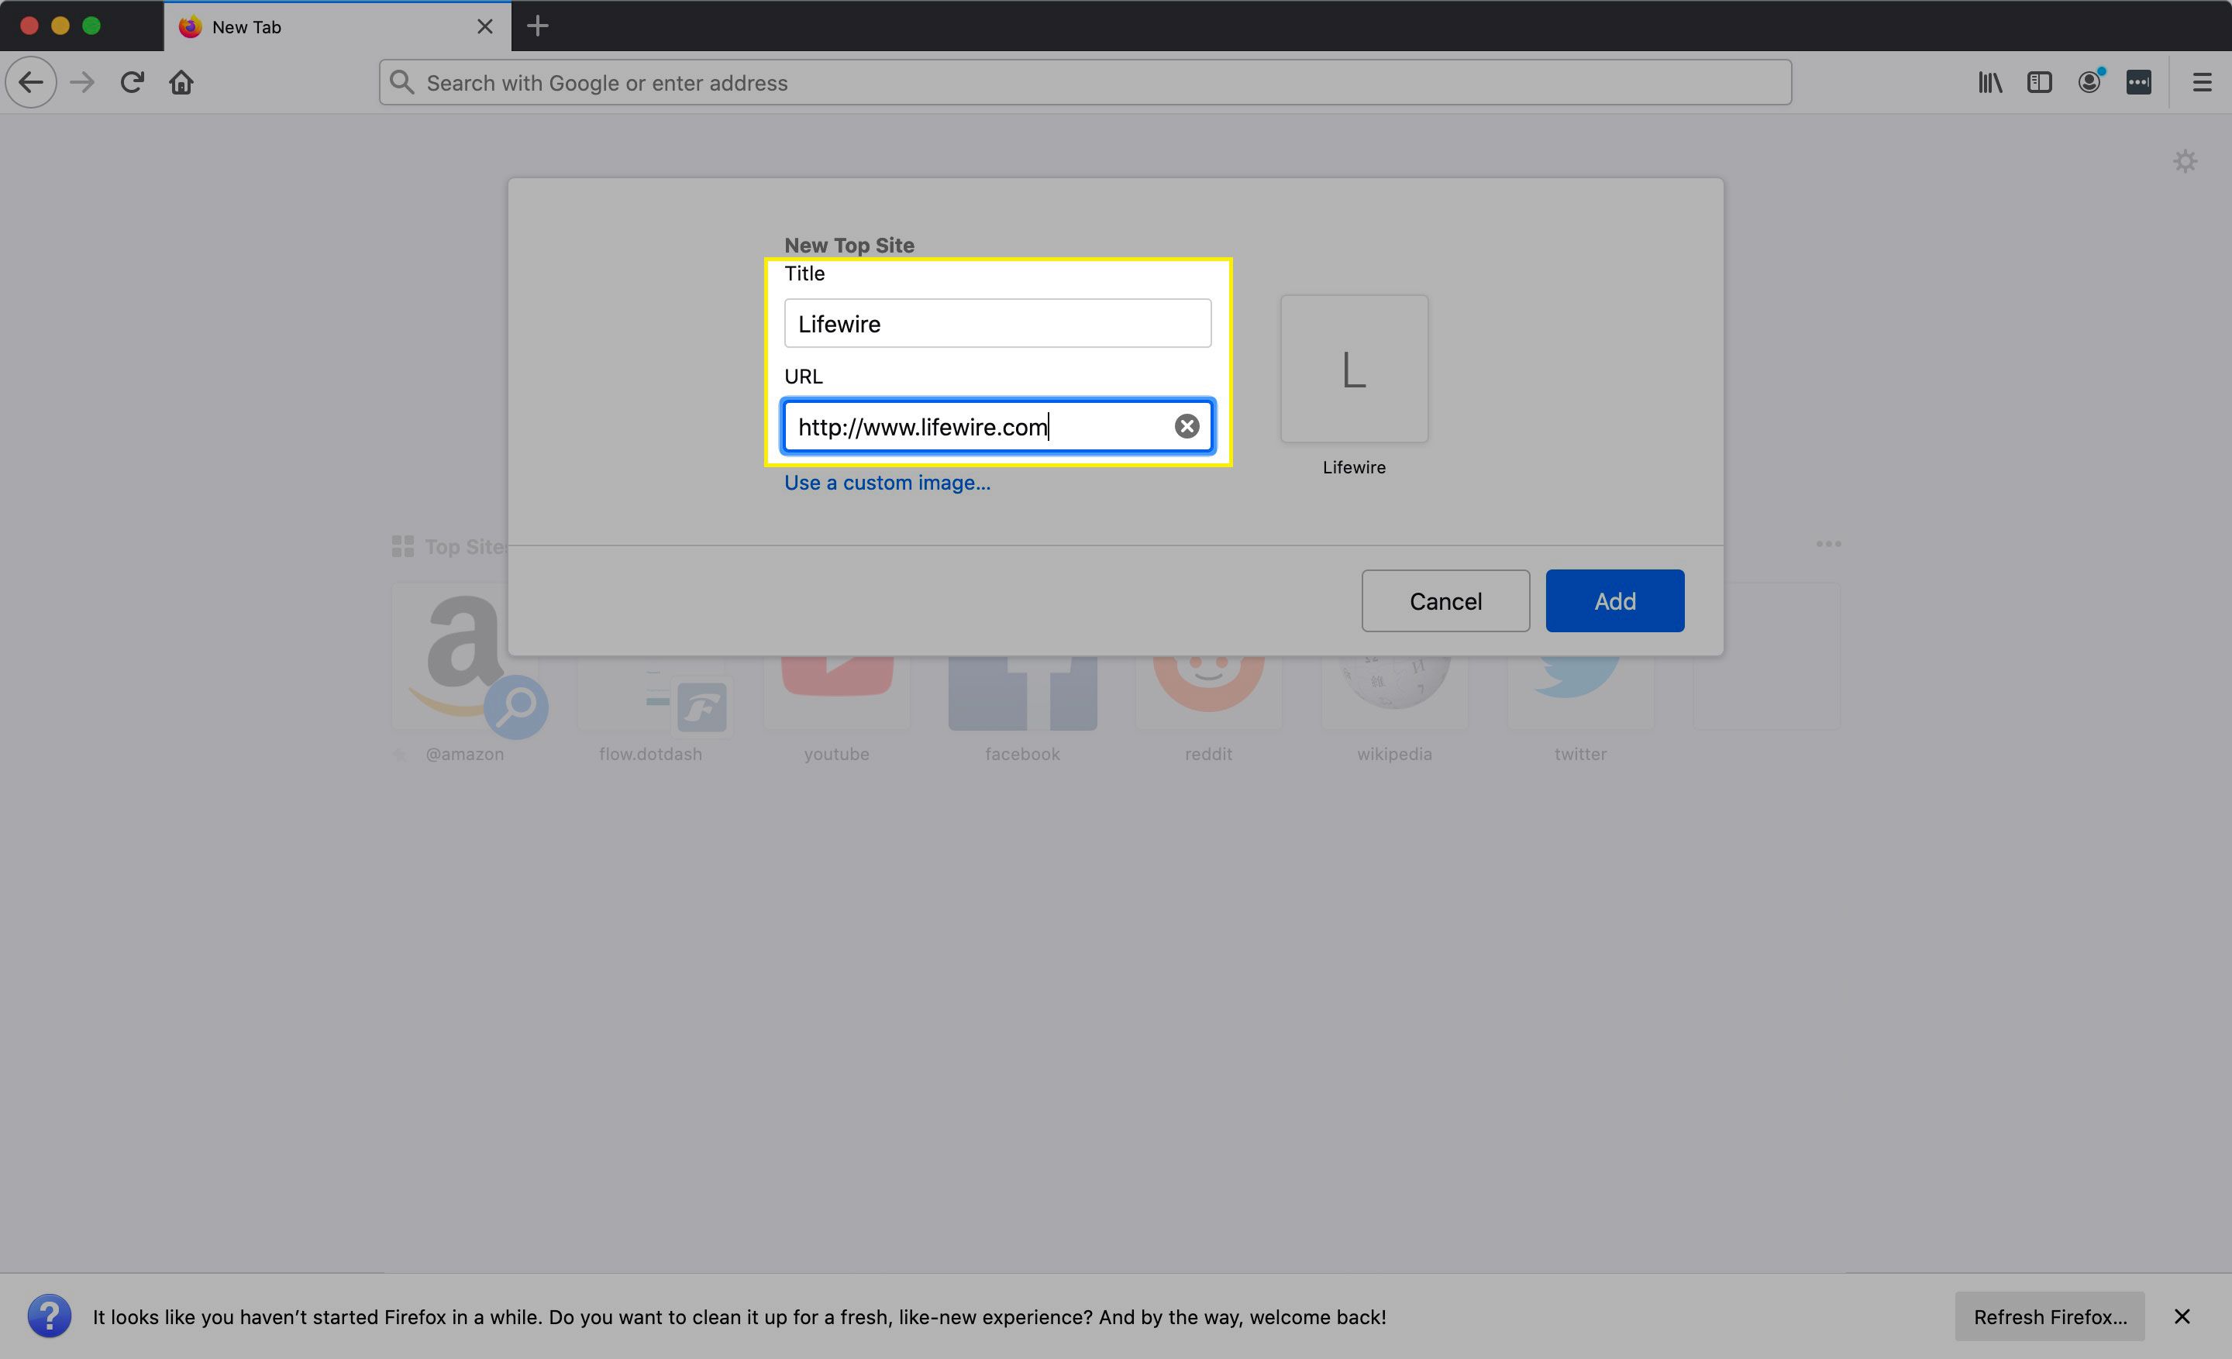Open a new tab with plus button
Viewport: 2232px width, 1359px height.
click(x=537, y=26)
